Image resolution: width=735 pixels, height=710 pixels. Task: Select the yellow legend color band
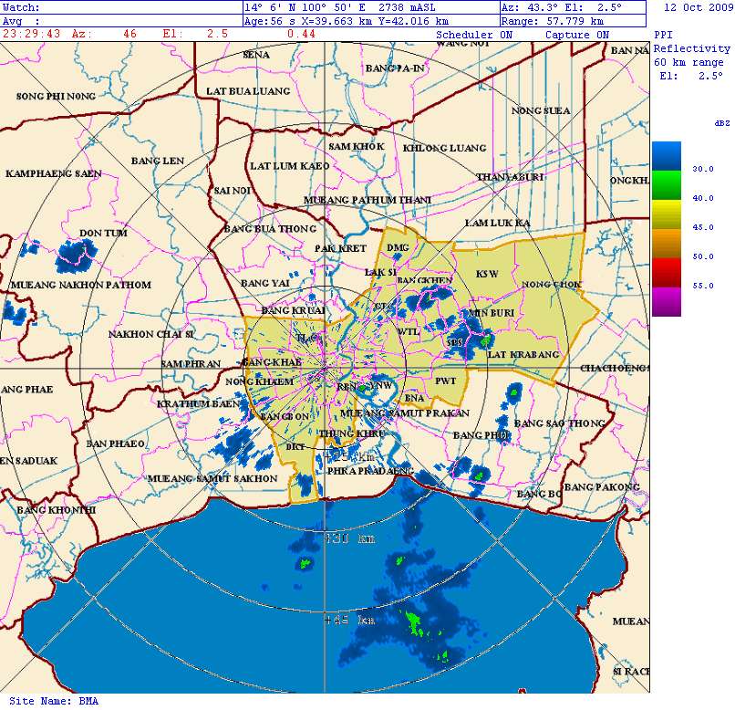coord(666,215)
